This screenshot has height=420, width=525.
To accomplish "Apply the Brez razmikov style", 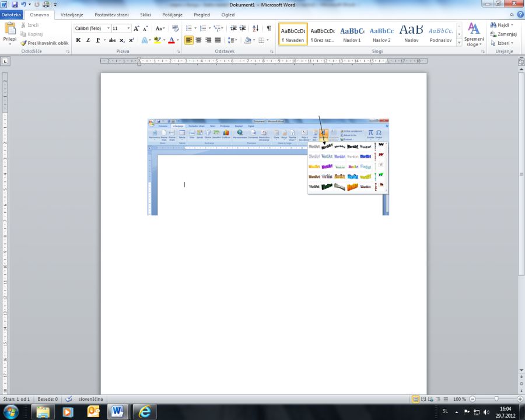I will click(x=323, y=34).
